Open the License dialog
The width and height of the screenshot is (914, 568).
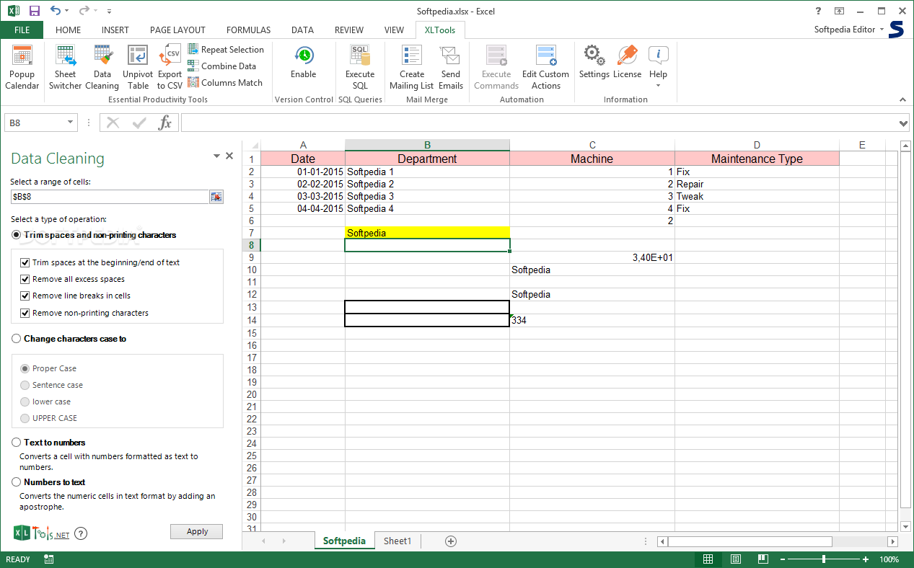pos(627,62)
